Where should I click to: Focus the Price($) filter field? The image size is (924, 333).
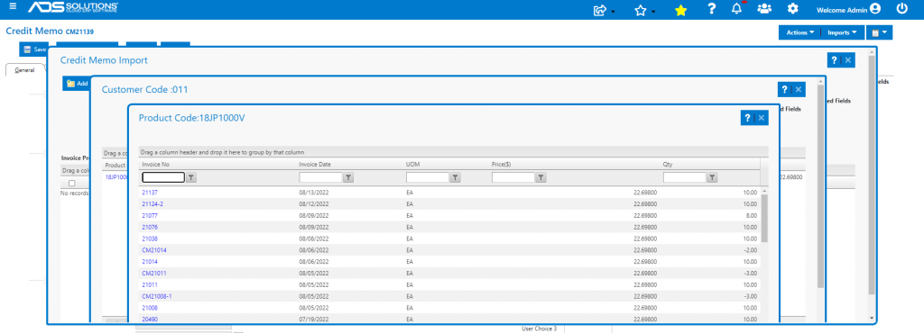point(513,177)
